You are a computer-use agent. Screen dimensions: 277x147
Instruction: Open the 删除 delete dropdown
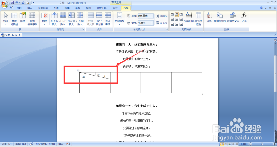44,19
